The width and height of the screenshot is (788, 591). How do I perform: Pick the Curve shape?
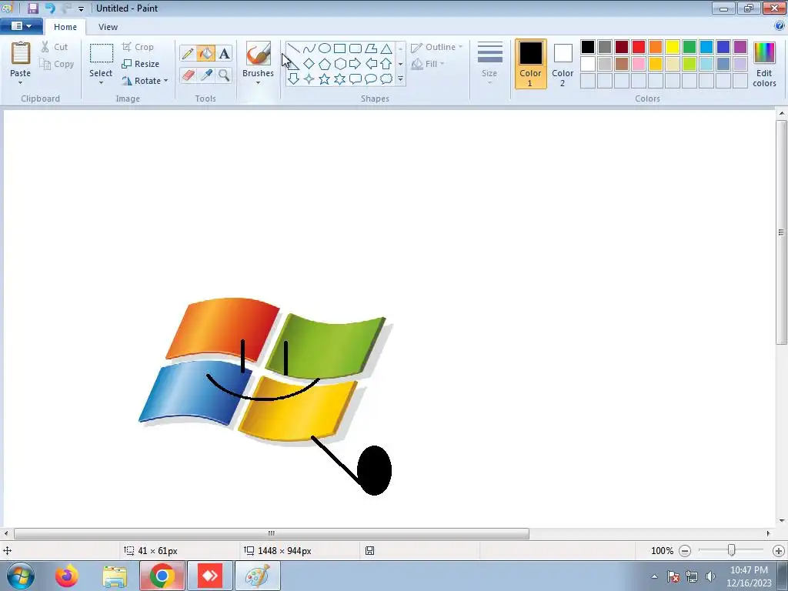coord(309,48)
